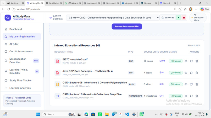The width and height of the screenshot is (211, 118).
Task: Open the browser tab list chevron
Action: coord(3,3)
